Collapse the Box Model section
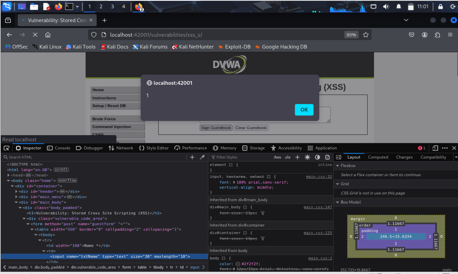This screenshot has width=458, height=274. pyautogui.click(x=337, y=202)
